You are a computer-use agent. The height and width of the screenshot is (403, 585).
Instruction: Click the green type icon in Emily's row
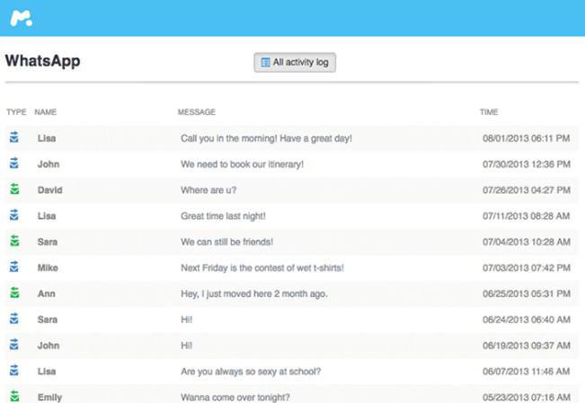14,397
